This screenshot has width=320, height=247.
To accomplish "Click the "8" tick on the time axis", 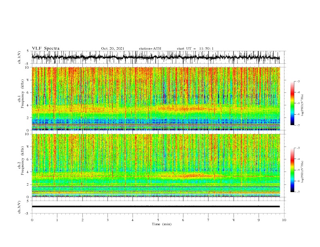I will pyautogui.click(x=234, y=220).
